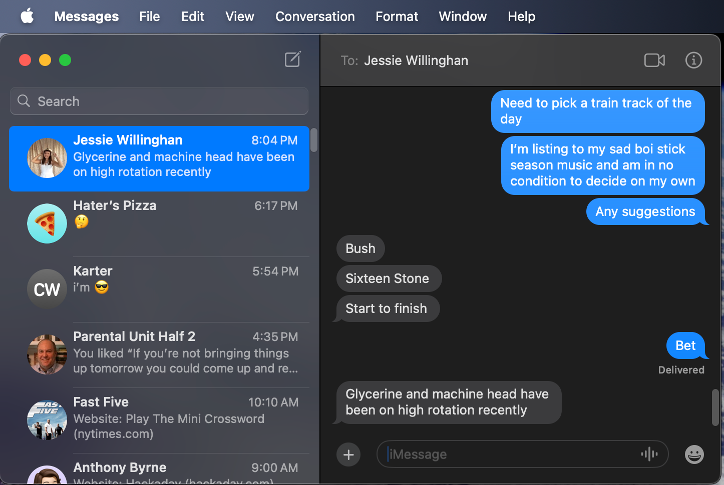Click Fast Five group avatar
This screenshot has height=485, width=724.
47,420
